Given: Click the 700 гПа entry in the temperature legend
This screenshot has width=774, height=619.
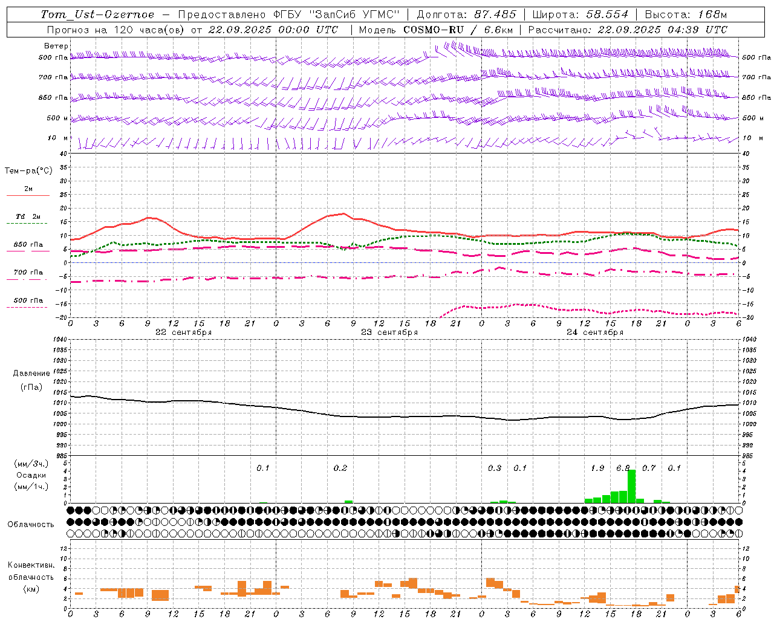Looking at the screenshot, I should [28, 272].
